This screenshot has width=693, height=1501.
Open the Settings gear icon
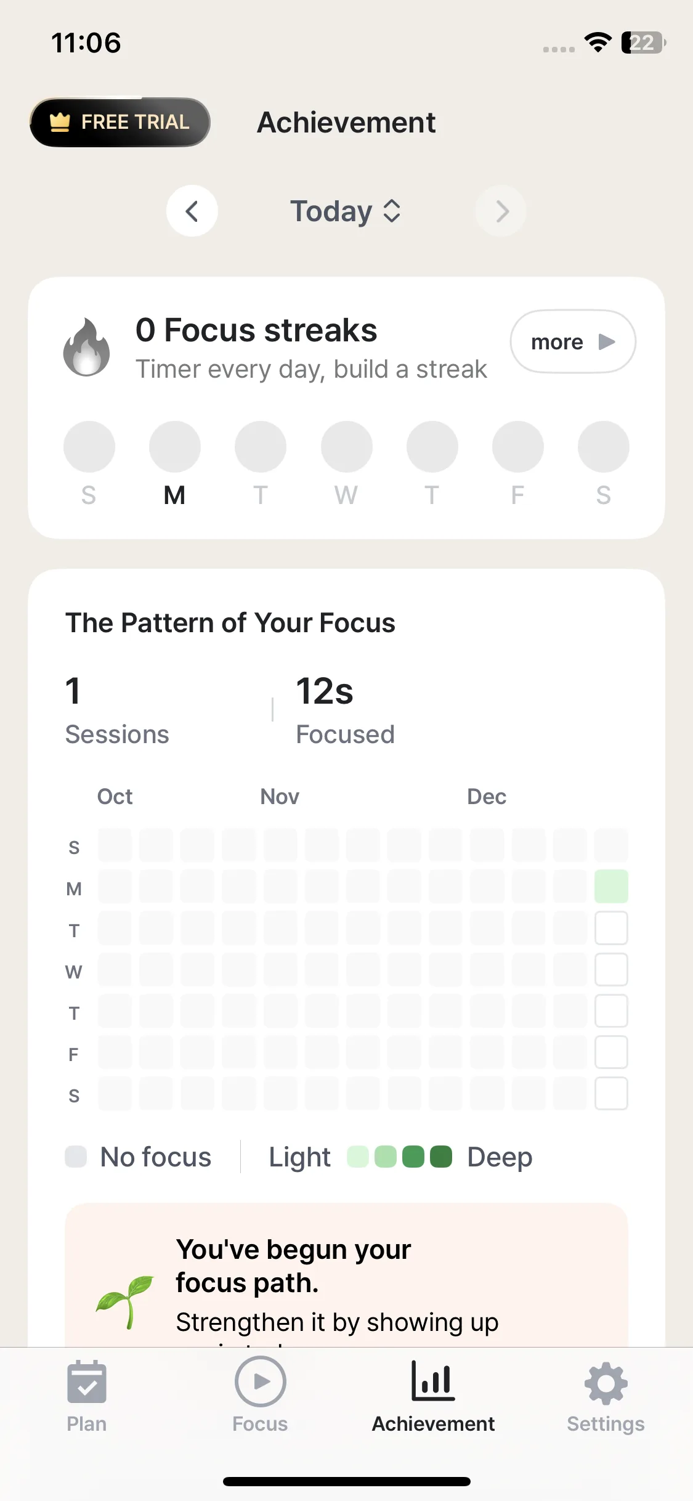[606, 1383]
